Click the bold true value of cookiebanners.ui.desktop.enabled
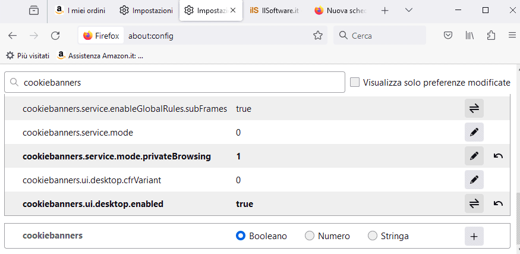This screenshot has width=520, height=254. click(x=244, y=203)
